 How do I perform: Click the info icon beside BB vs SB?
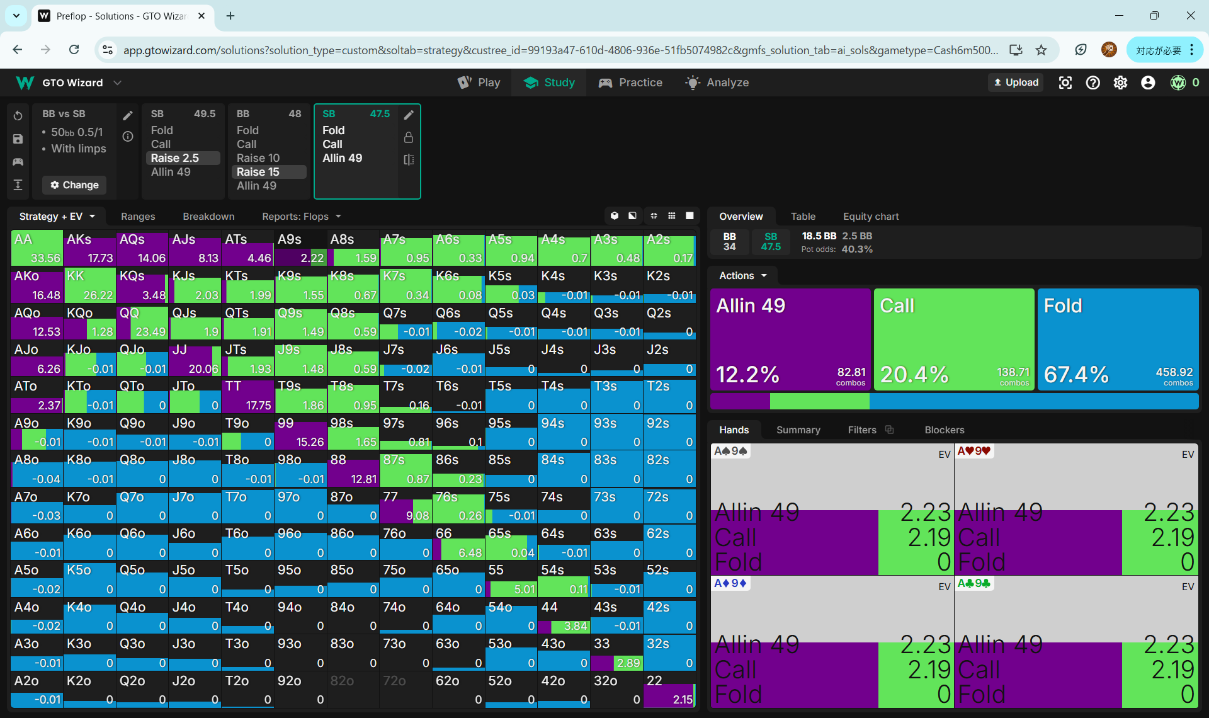click(128, 137)
